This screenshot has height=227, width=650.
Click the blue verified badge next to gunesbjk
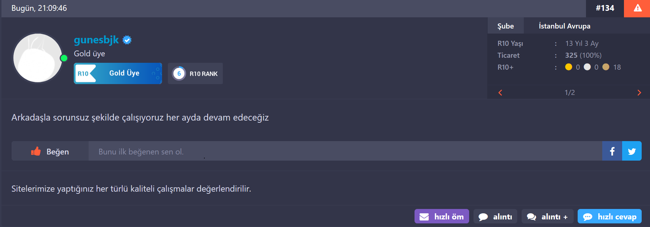tap(127, 40)
